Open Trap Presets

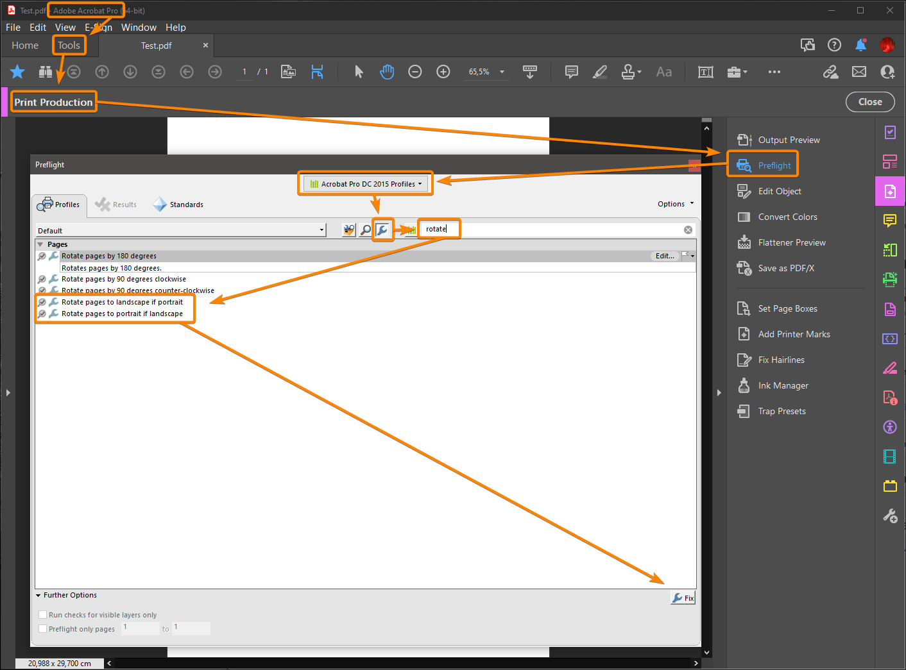(782, 411)
